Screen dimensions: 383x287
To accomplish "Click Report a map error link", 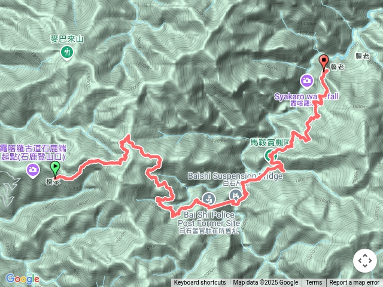I will (x=354, y=283).
